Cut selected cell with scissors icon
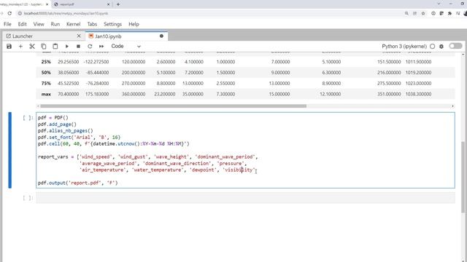Screen dimensions: 467x262 point(32,47)
